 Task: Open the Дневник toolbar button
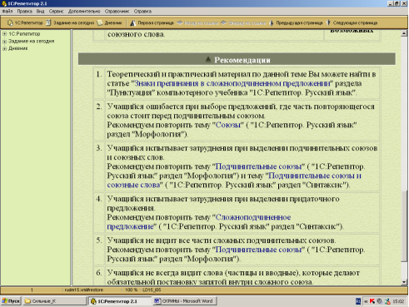tap(110, 22)
